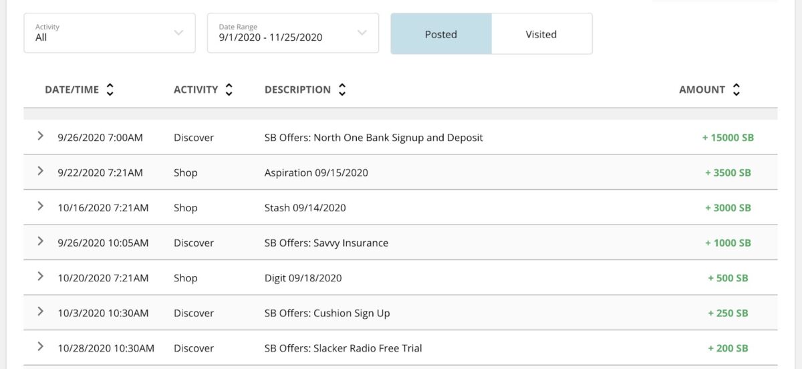Click 'Aspiration 09/15/2020' description
This screenshot has width=802, height=369.
(316, 172)
